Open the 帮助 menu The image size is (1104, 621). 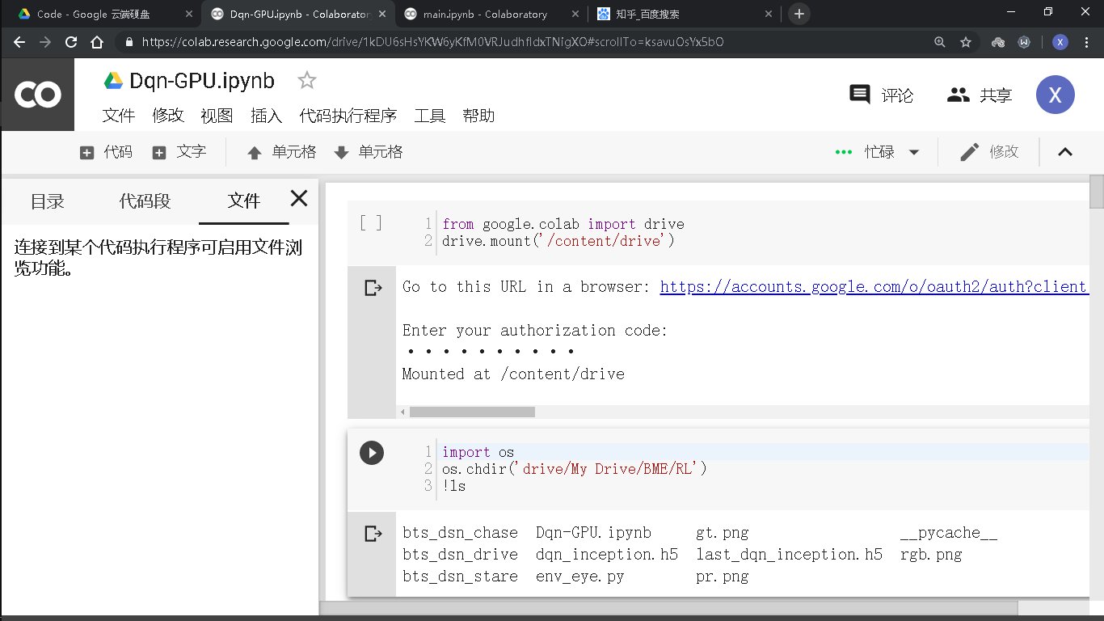pyautogui.click(x=478, y=116)
